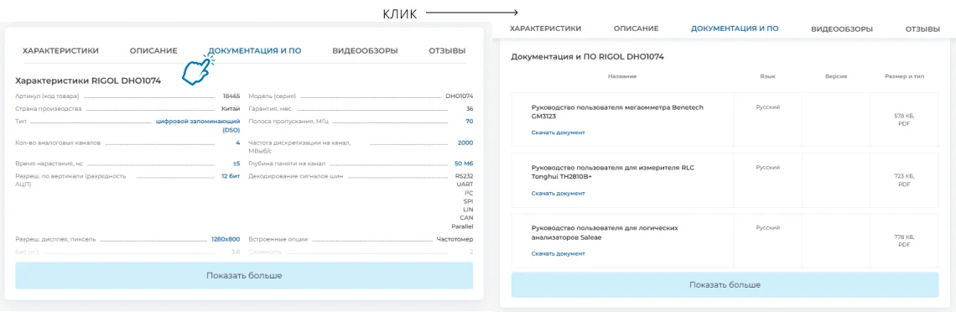Download the Tonghui TH2810B+ manual document
Image resolution: width=956 pixels, height=312 pixels.
tap(558, 193)
